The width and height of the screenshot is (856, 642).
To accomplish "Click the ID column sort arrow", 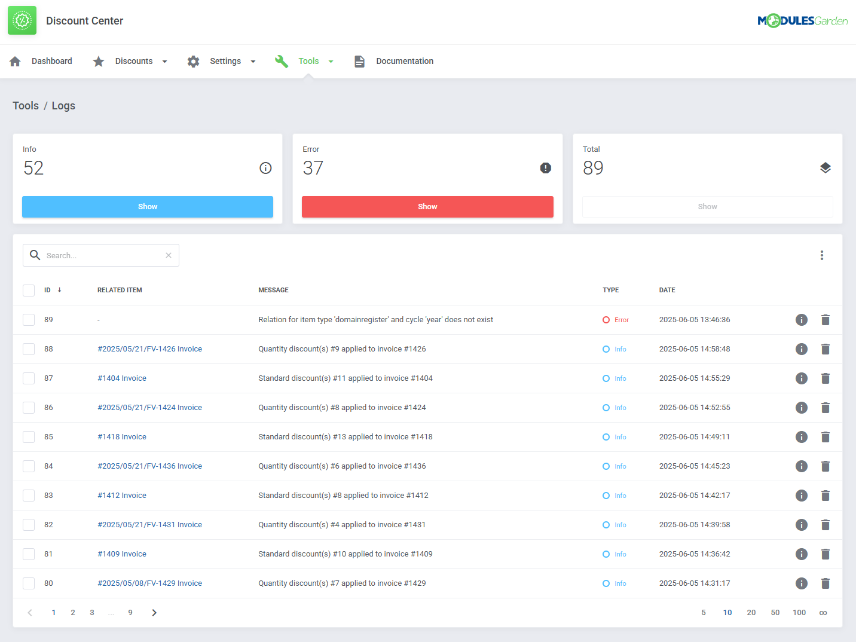I will click(59, 290).
